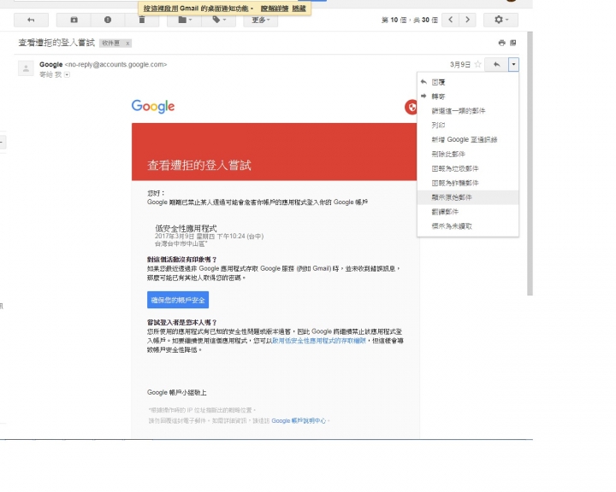Screen dimensions: 616x492
Task: Select 轉寄 in the dropdown menu
Action: (467, 97)
